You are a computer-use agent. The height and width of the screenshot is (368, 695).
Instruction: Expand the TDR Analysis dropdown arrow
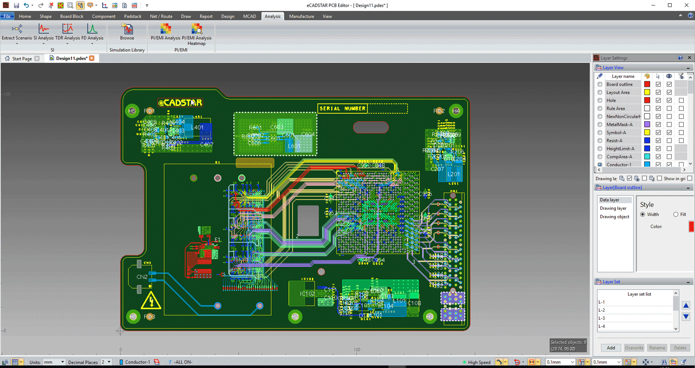tap(68, 44)
